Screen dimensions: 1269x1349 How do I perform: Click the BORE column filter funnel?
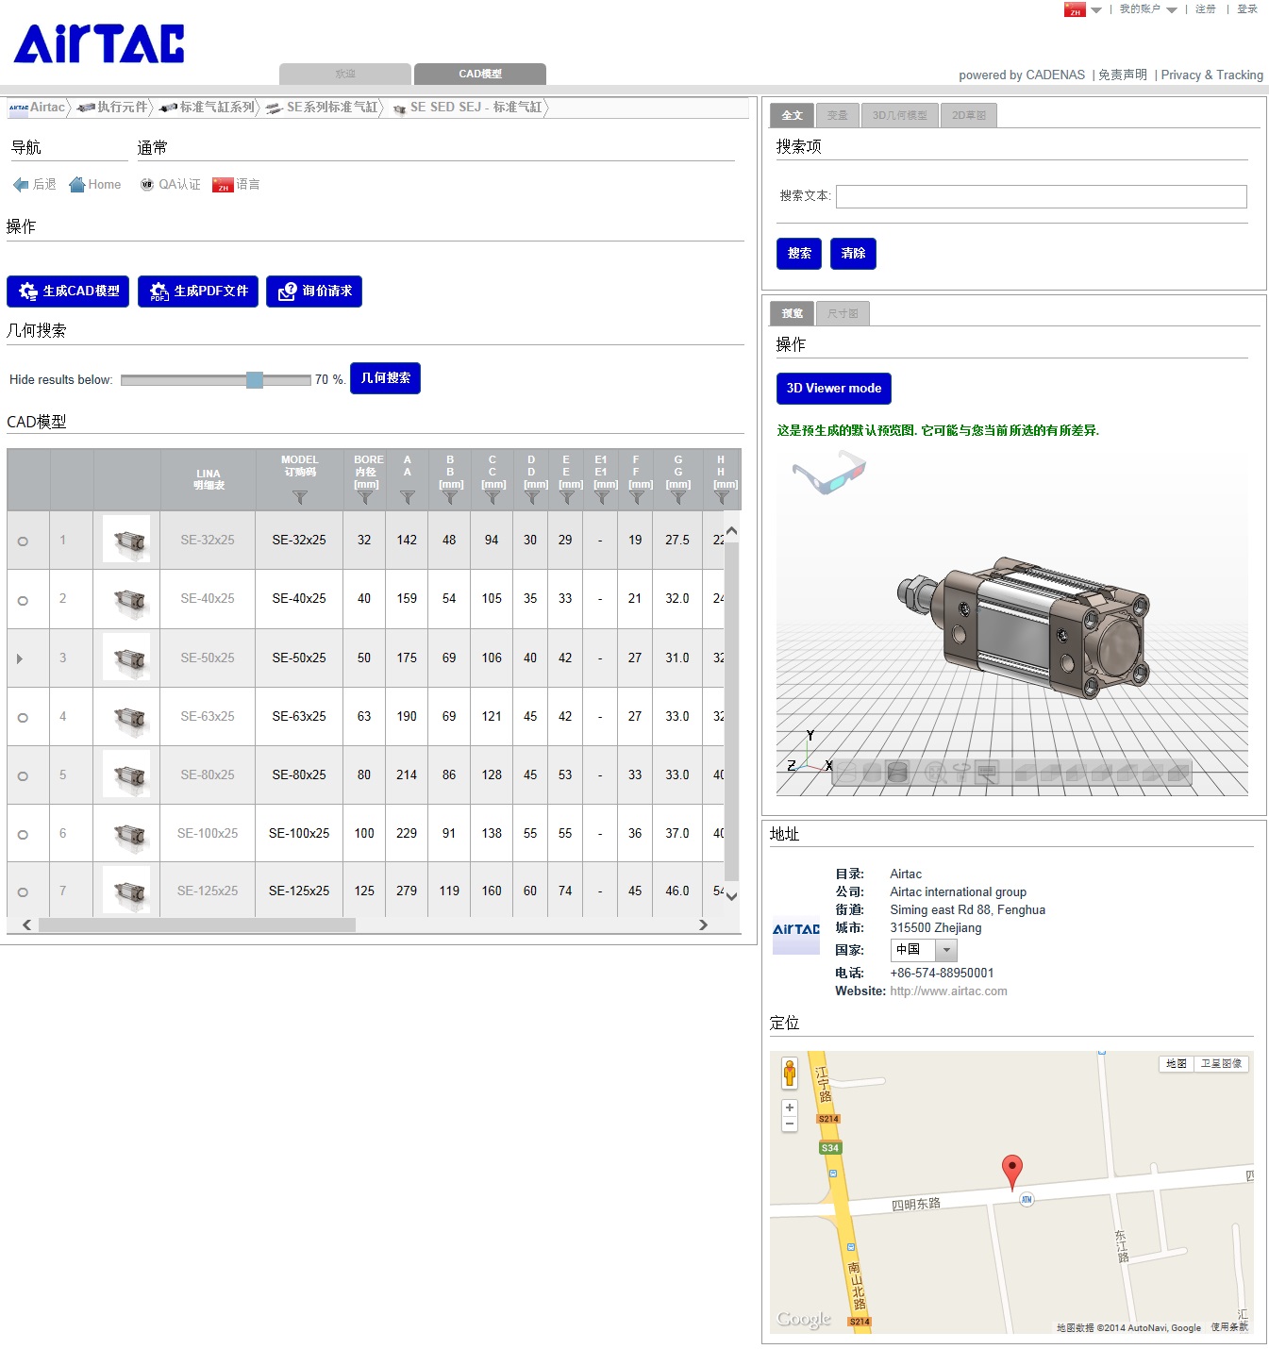(366, 497)
